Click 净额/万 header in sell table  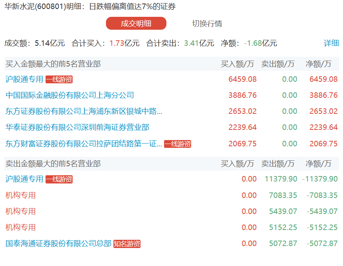pyautogui.click(x=319, y=164)
